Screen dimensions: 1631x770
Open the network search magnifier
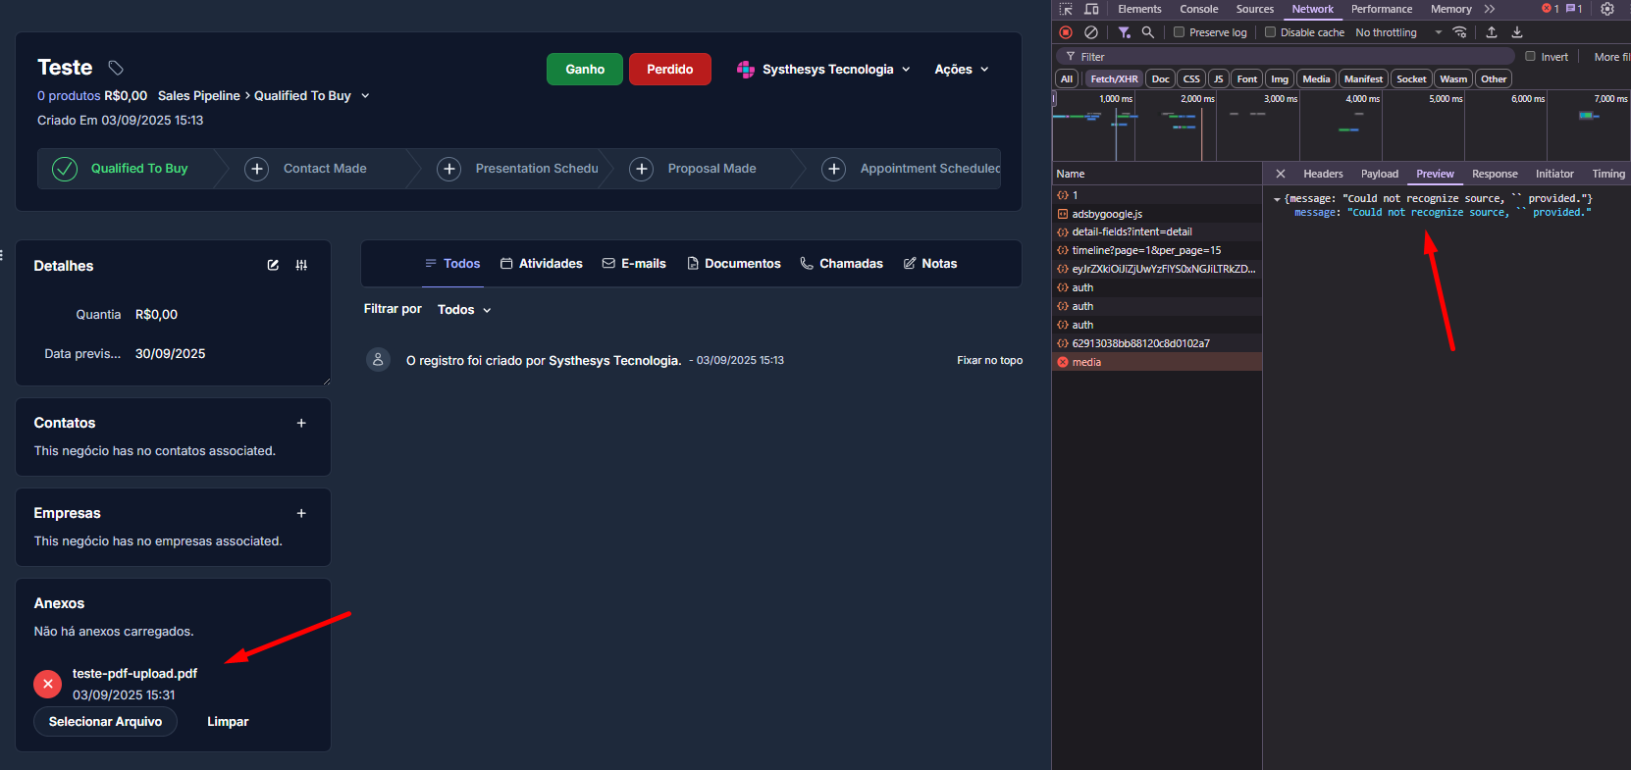tap(1147, 32)
